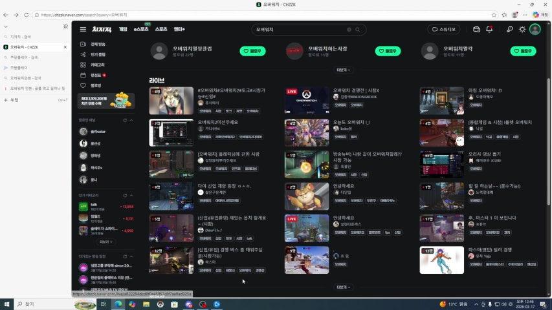552x310 pixels.
Task: Add this page to favorites star
Action: (494, 15)
